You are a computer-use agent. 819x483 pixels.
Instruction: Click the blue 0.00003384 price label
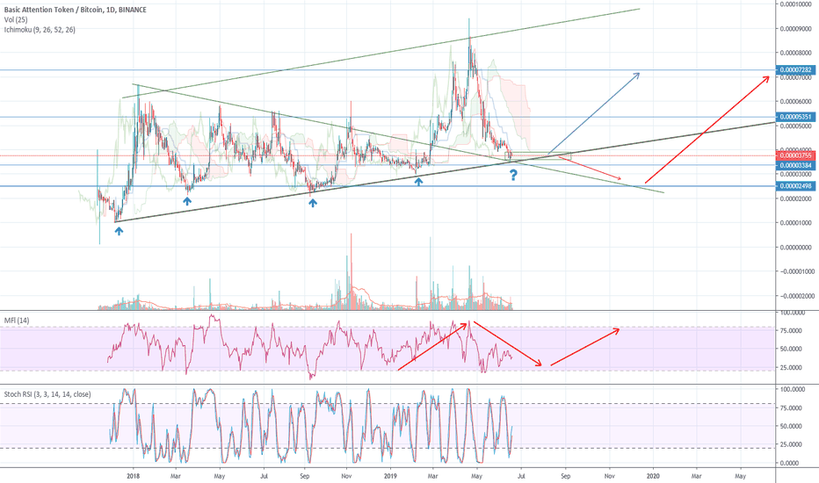(796, 165)
